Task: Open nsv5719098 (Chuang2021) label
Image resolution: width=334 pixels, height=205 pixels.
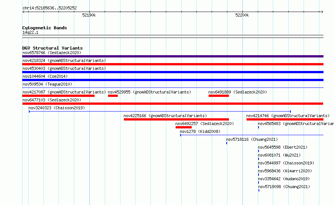Action: pos(284,187)
